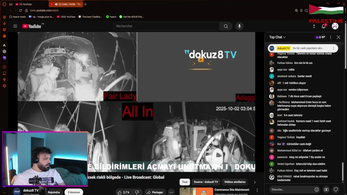Viewport: 347px width, 195px height.
Task: Open Super Chat purchase icon
Action: coord(326,190)
